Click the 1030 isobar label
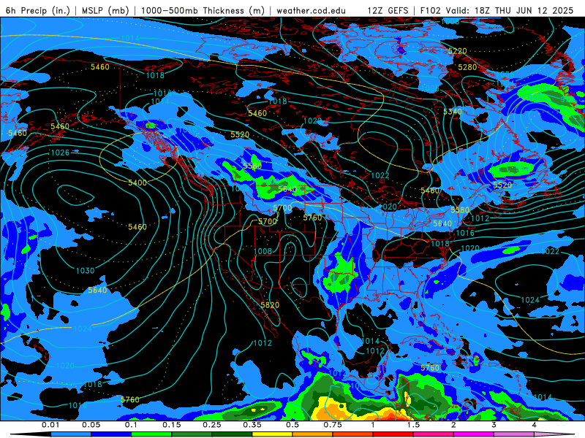This screenshot has height=438, width=585. coord(85,271)
